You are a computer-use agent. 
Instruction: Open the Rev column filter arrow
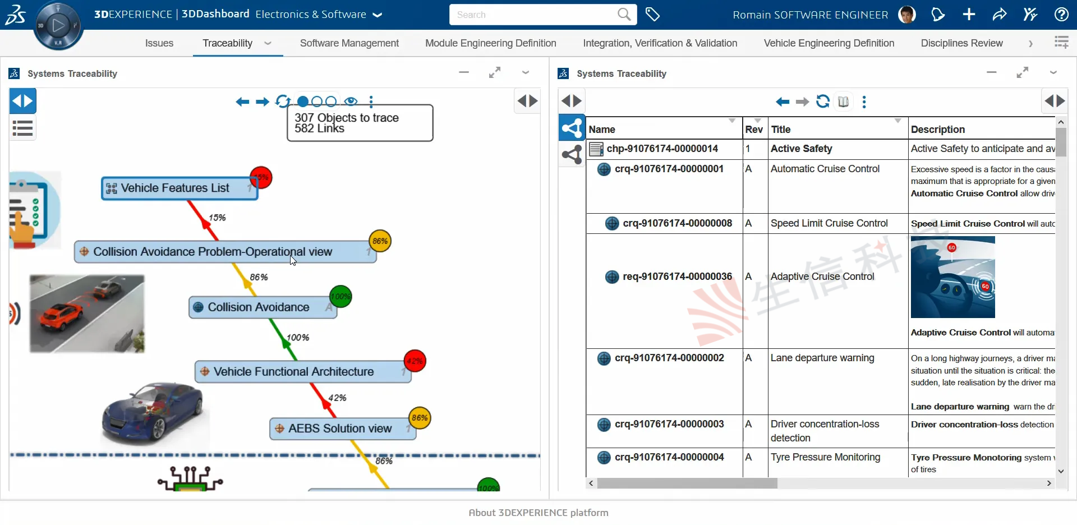[758, 121]
